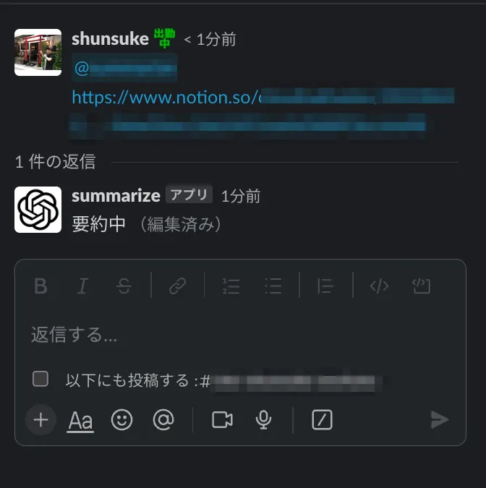Screen dimensions: 486x488
Task: Focus the 返信する reply input field
Action: coord(239,335)
